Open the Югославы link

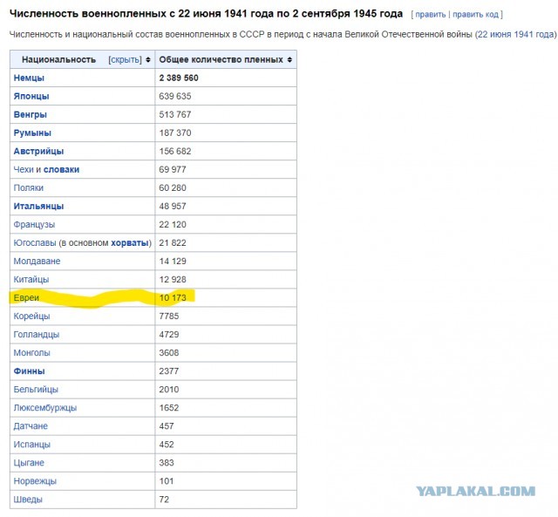[x=35, y=243]
